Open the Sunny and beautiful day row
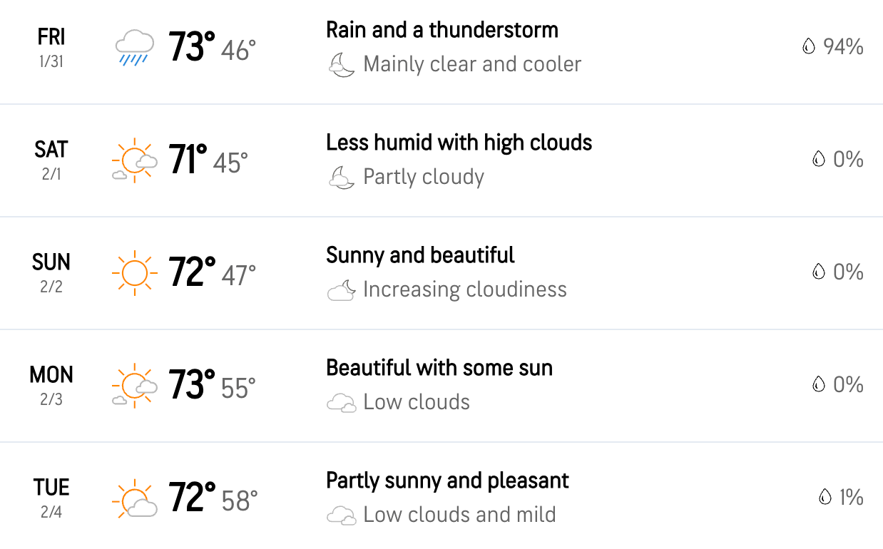 click(441, 273)
